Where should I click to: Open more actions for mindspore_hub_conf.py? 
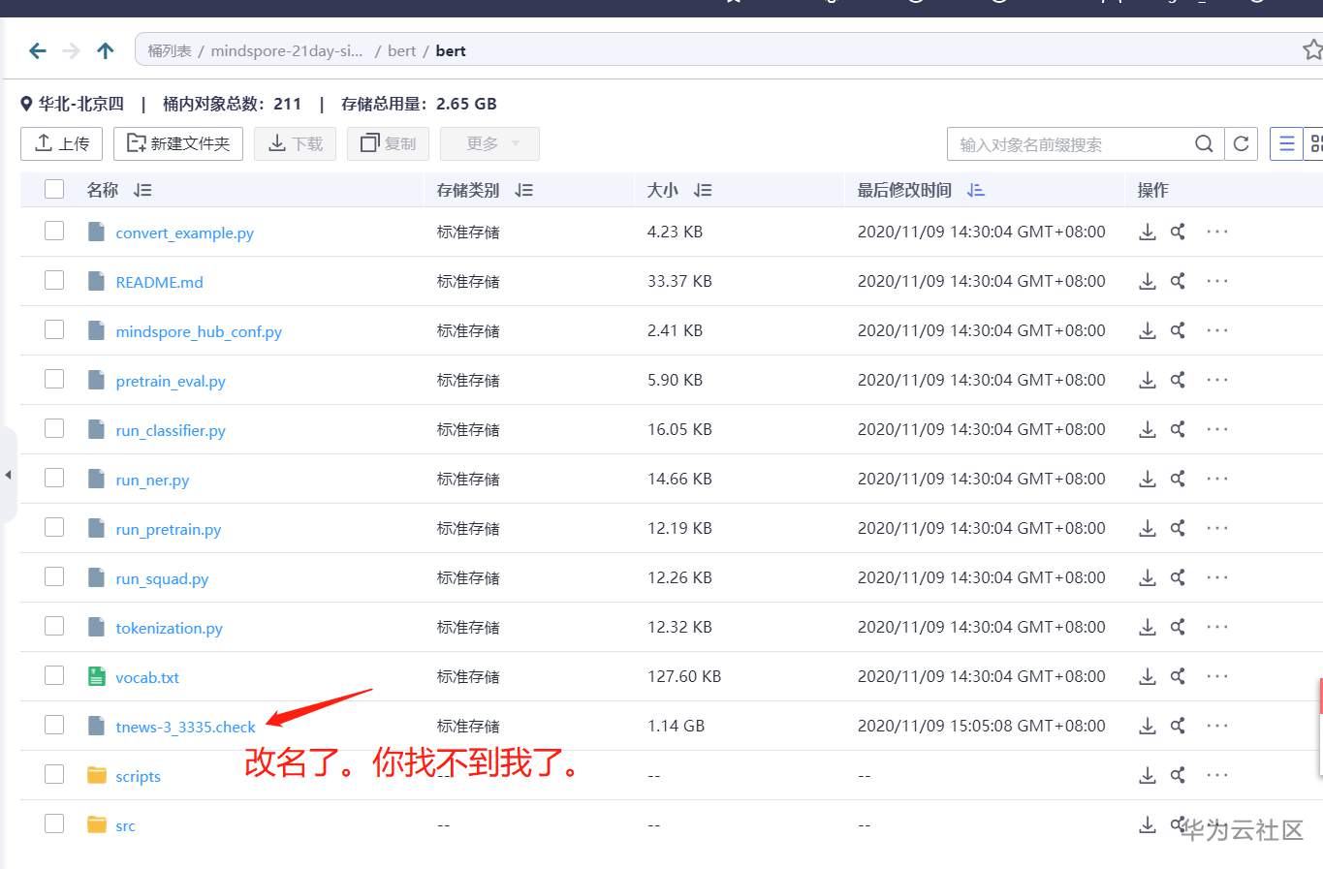(1217, 330)
